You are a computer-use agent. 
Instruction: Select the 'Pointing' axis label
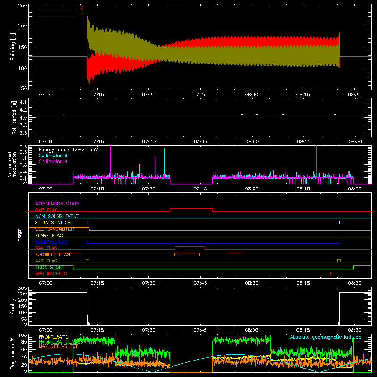point(13,47)
